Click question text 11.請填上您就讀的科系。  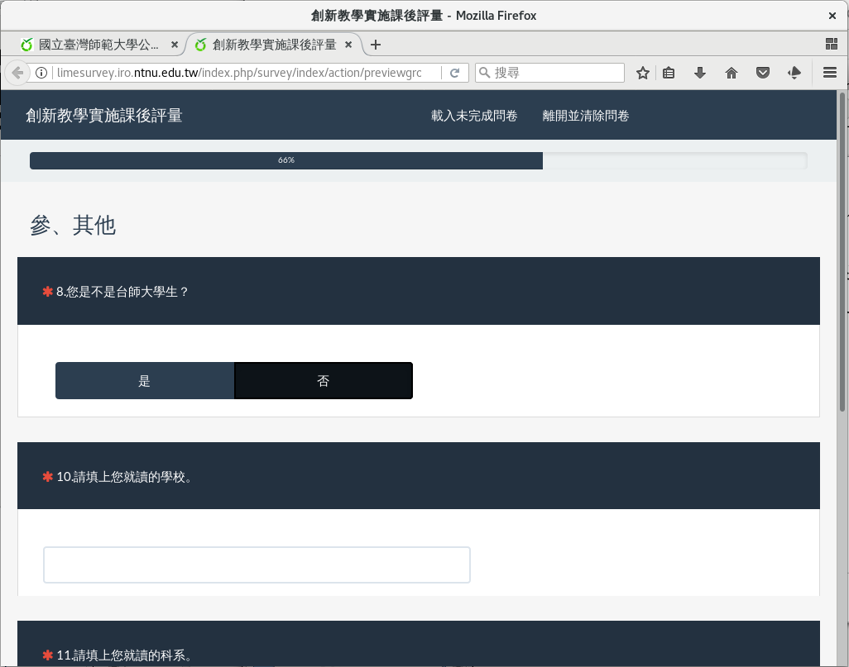[x=125, y=655]
